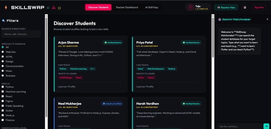Focus the search directory input field
This screenshot has width=271, height=129.
coord(21,34)
